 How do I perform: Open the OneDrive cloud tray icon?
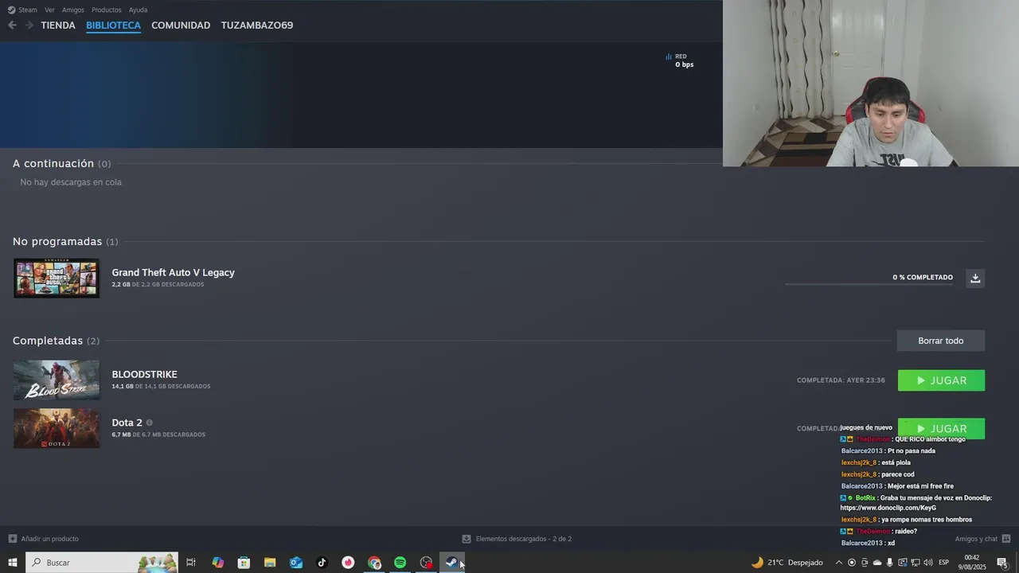click(876, 563)
